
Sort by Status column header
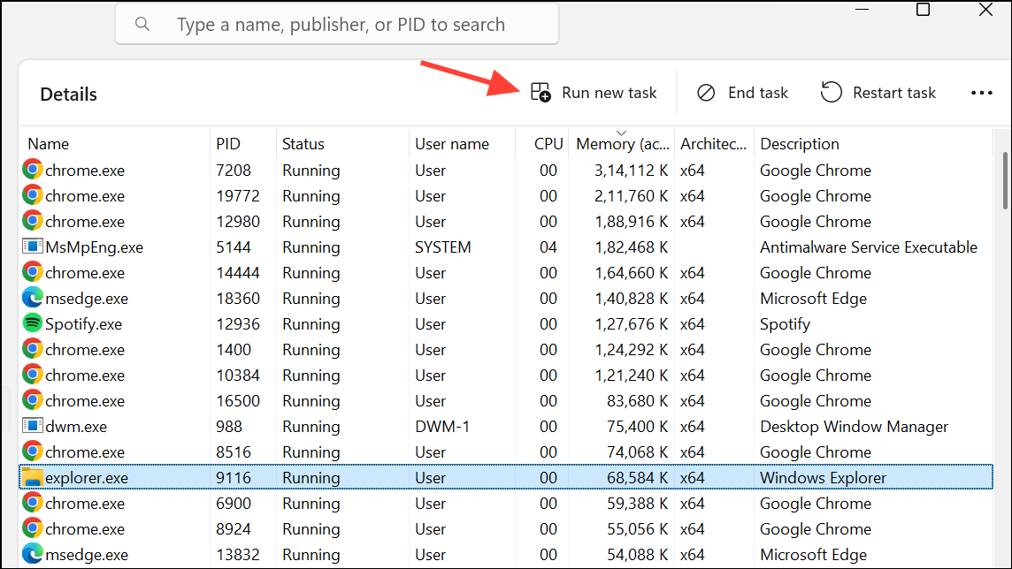303,144
